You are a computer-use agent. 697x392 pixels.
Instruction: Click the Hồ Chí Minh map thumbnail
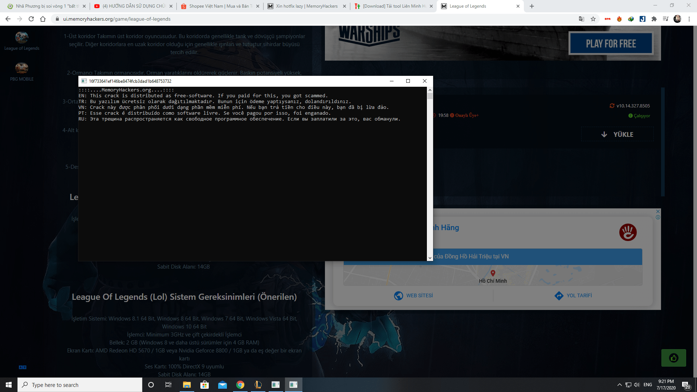(x=493, y=275)
